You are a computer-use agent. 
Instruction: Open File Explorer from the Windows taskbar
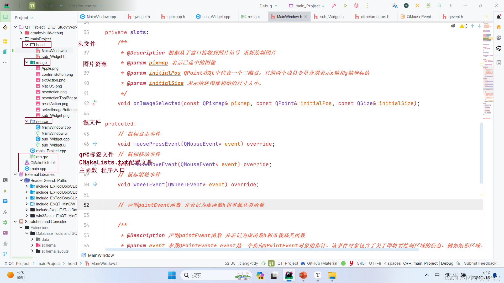point(332,275)
